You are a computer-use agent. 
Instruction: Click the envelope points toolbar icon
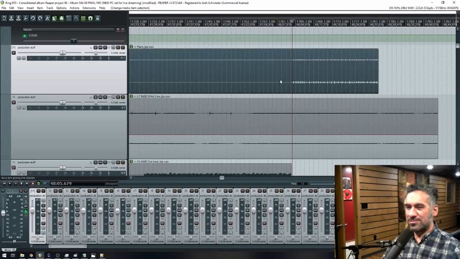pyautogui.click(x=76, y=18)
